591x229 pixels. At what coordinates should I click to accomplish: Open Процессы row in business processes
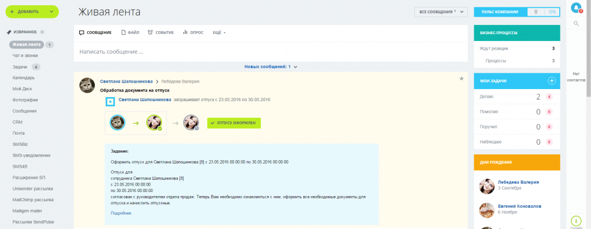tap(516, 61)
